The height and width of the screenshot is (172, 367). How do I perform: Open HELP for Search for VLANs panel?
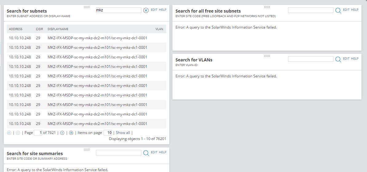[355, 59]
